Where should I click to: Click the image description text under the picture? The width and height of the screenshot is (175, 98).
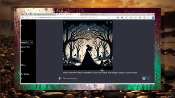pos(100,73)
